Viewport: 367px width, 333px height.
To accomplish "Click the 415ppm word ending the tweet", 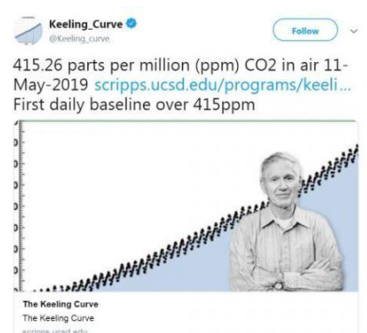I will [224, 105].
